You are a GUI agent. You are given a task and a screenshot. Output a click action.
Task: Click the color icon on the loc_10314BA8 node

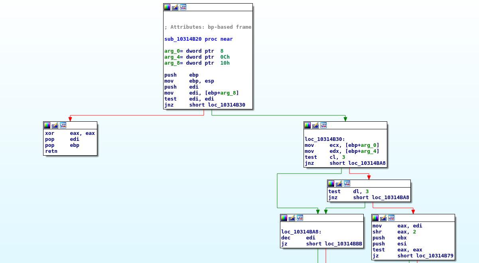coord(284,218)
